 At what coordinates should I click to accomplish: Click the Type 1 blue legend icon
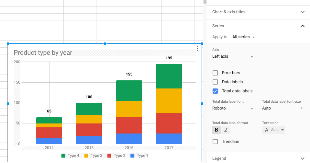point(132,156)
